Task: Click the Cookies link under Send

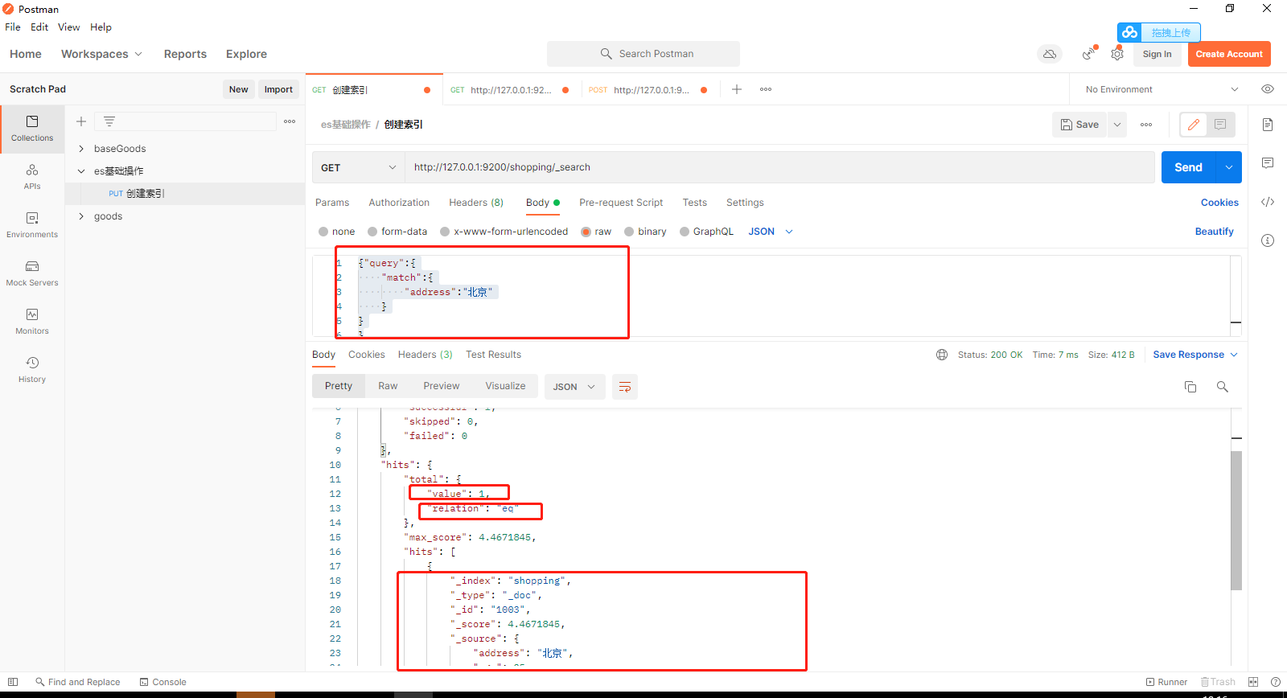Action: [1219, 203]
